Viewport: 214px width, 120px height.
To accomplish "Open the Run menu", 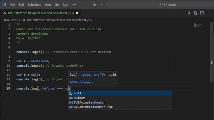I will point(65,5).
